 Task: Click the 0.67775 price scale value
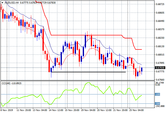point(160,72)
